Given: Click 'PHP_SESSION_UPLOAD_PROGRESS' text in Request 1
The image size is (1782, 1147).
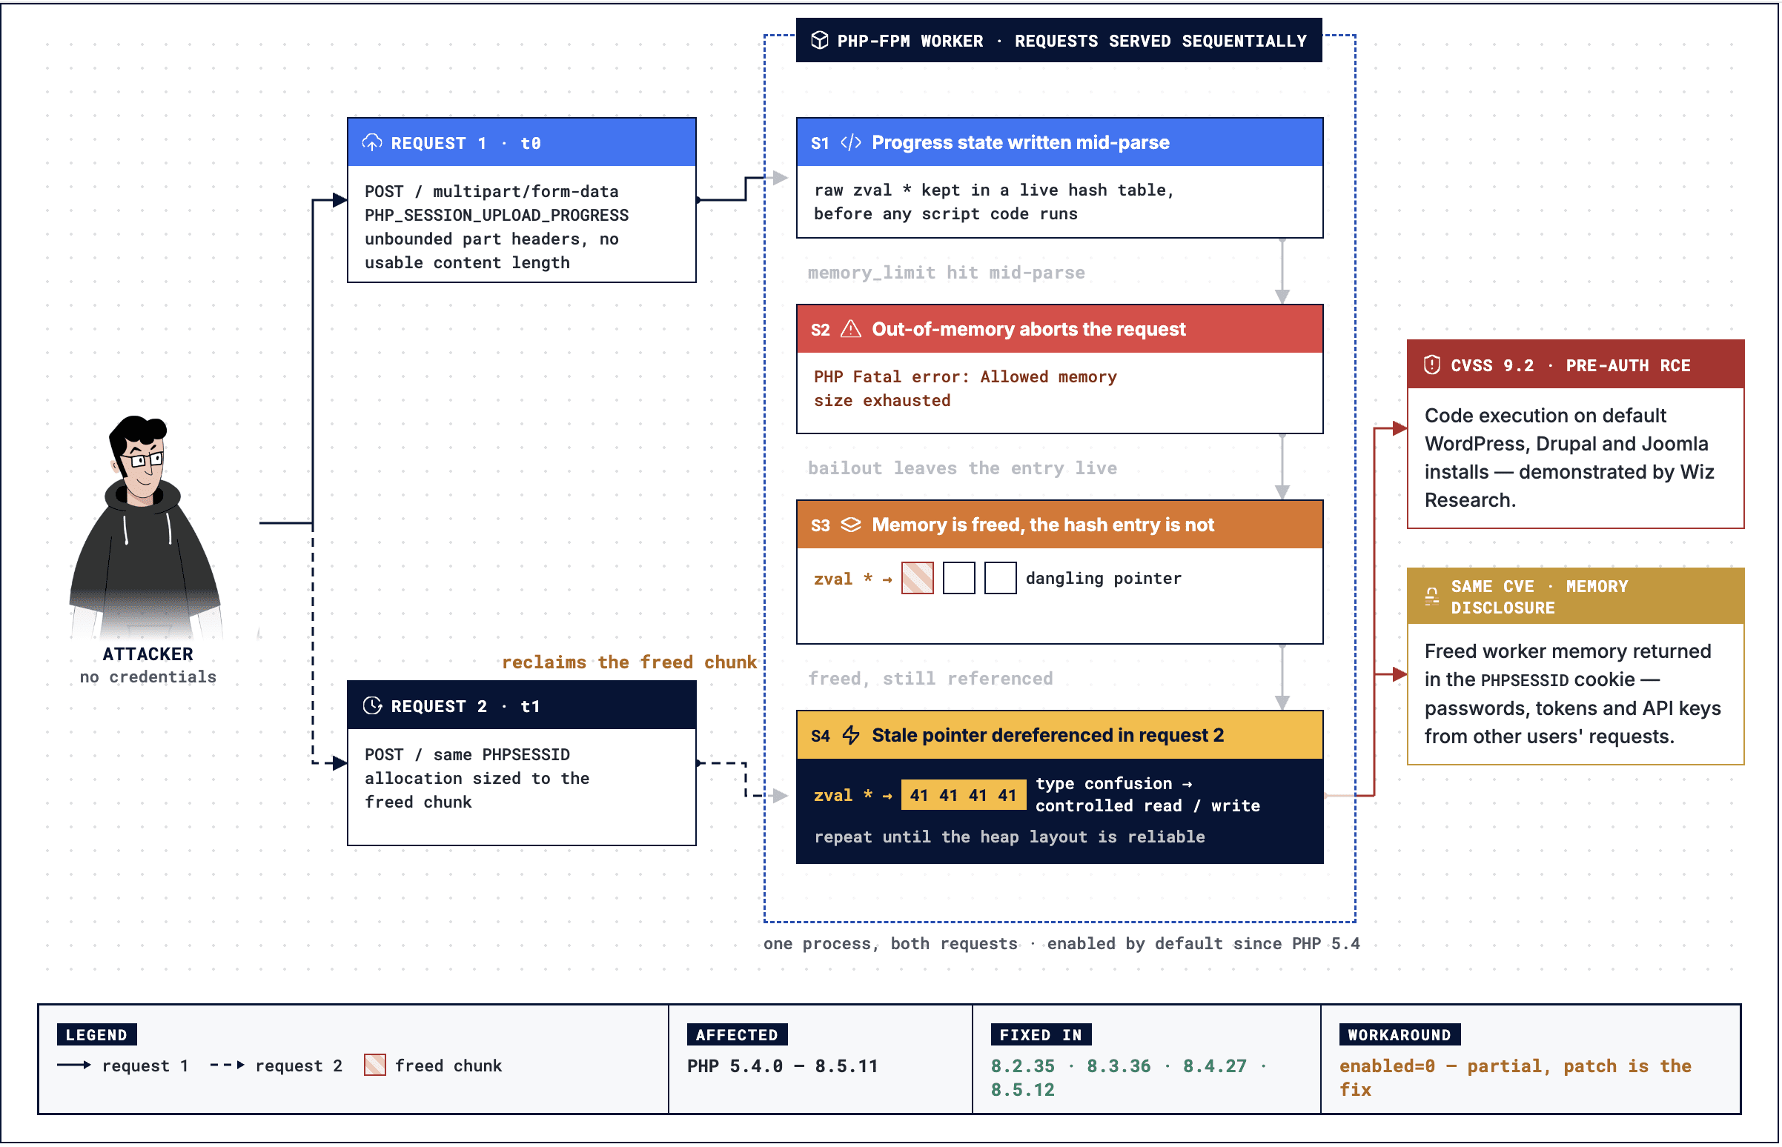Looking at the screenshot, I should [497, 216].
